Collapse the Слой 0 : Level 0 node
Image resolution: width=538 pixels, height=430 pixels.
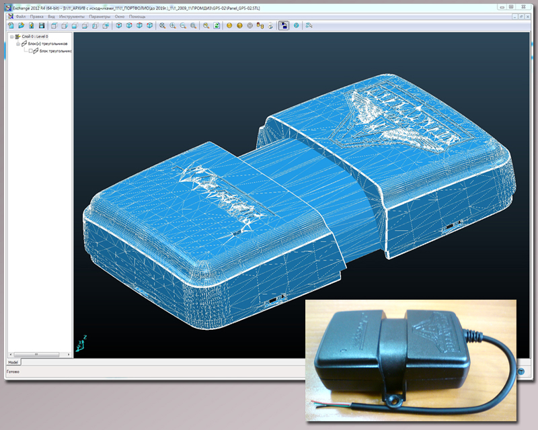tap(11, 37)
